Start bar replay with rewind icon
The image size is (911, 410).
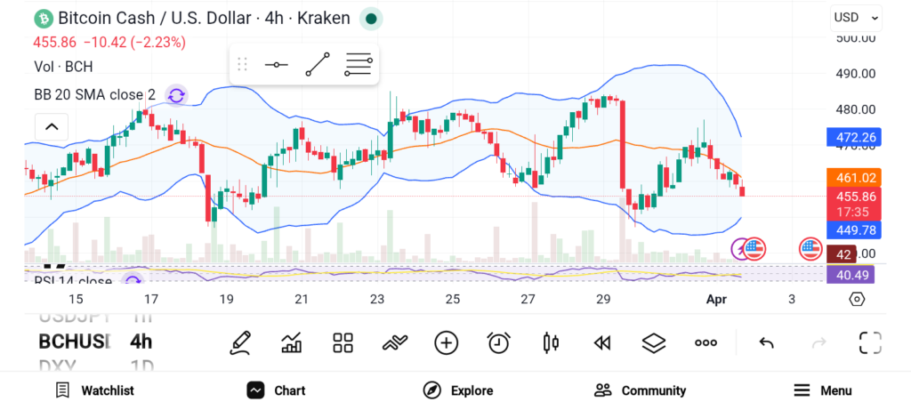click(x=602, y=342)
